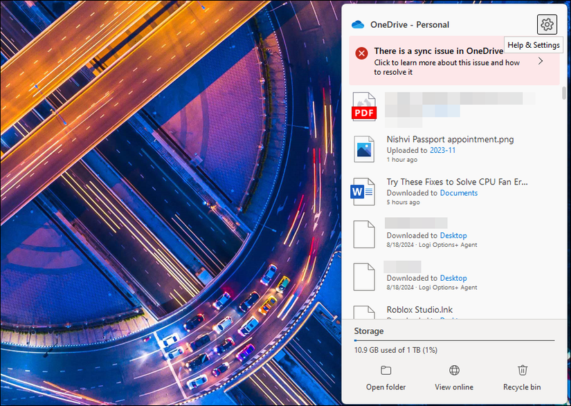Open the PDF file icon in activity list
The image size is (571, 406).
(364, 107)
